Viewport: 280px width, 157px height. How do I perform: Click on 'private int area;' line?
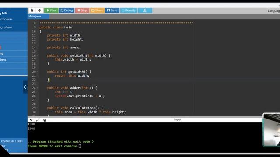(63, 48)
